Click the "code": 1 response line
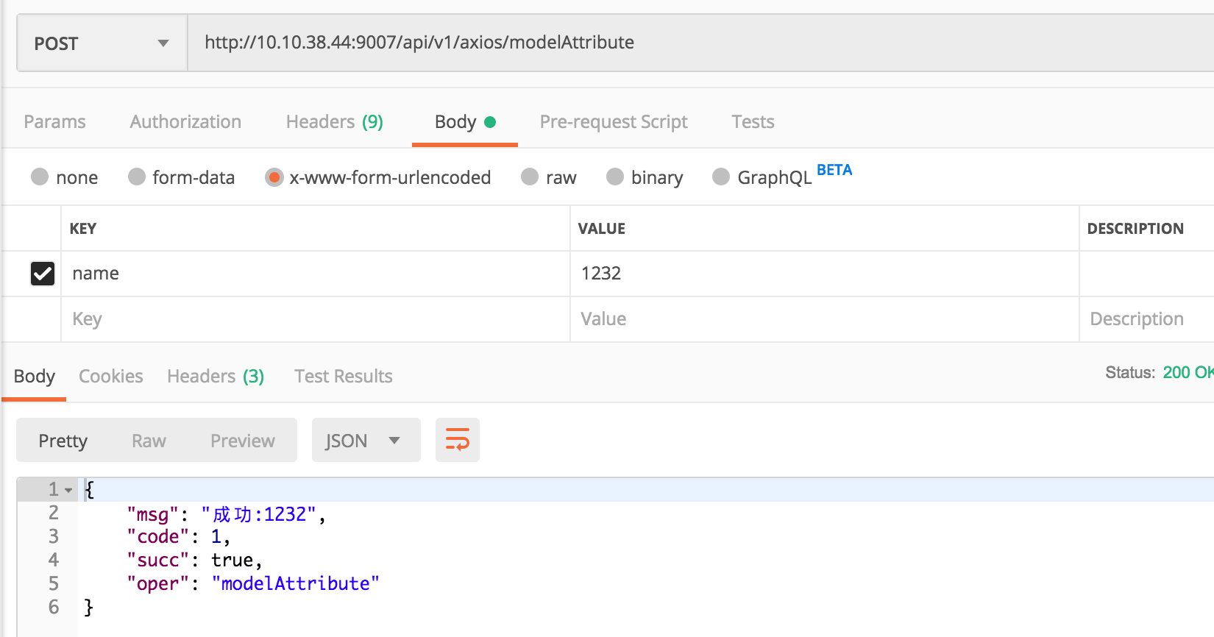Screen dimensions: 1214x637 [179, 537]
